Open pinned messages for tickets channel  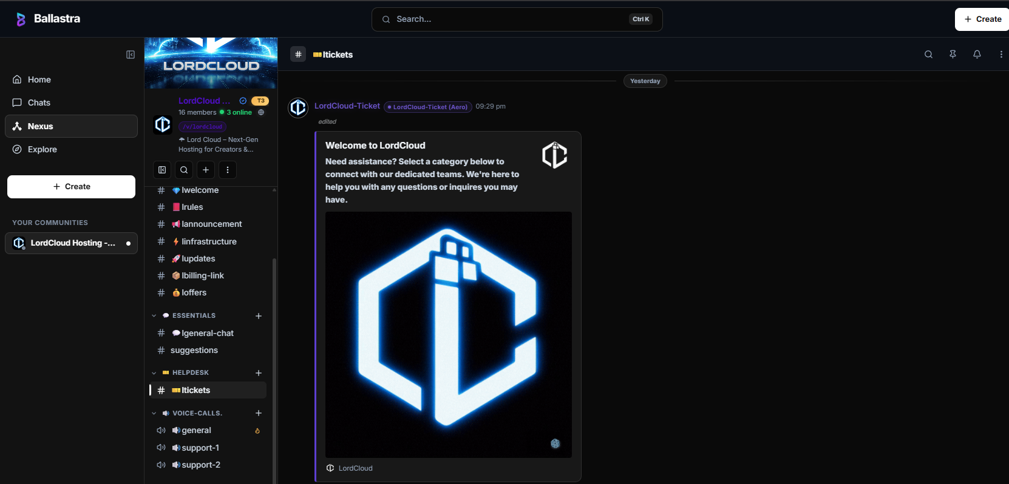(x=953, y=55)
